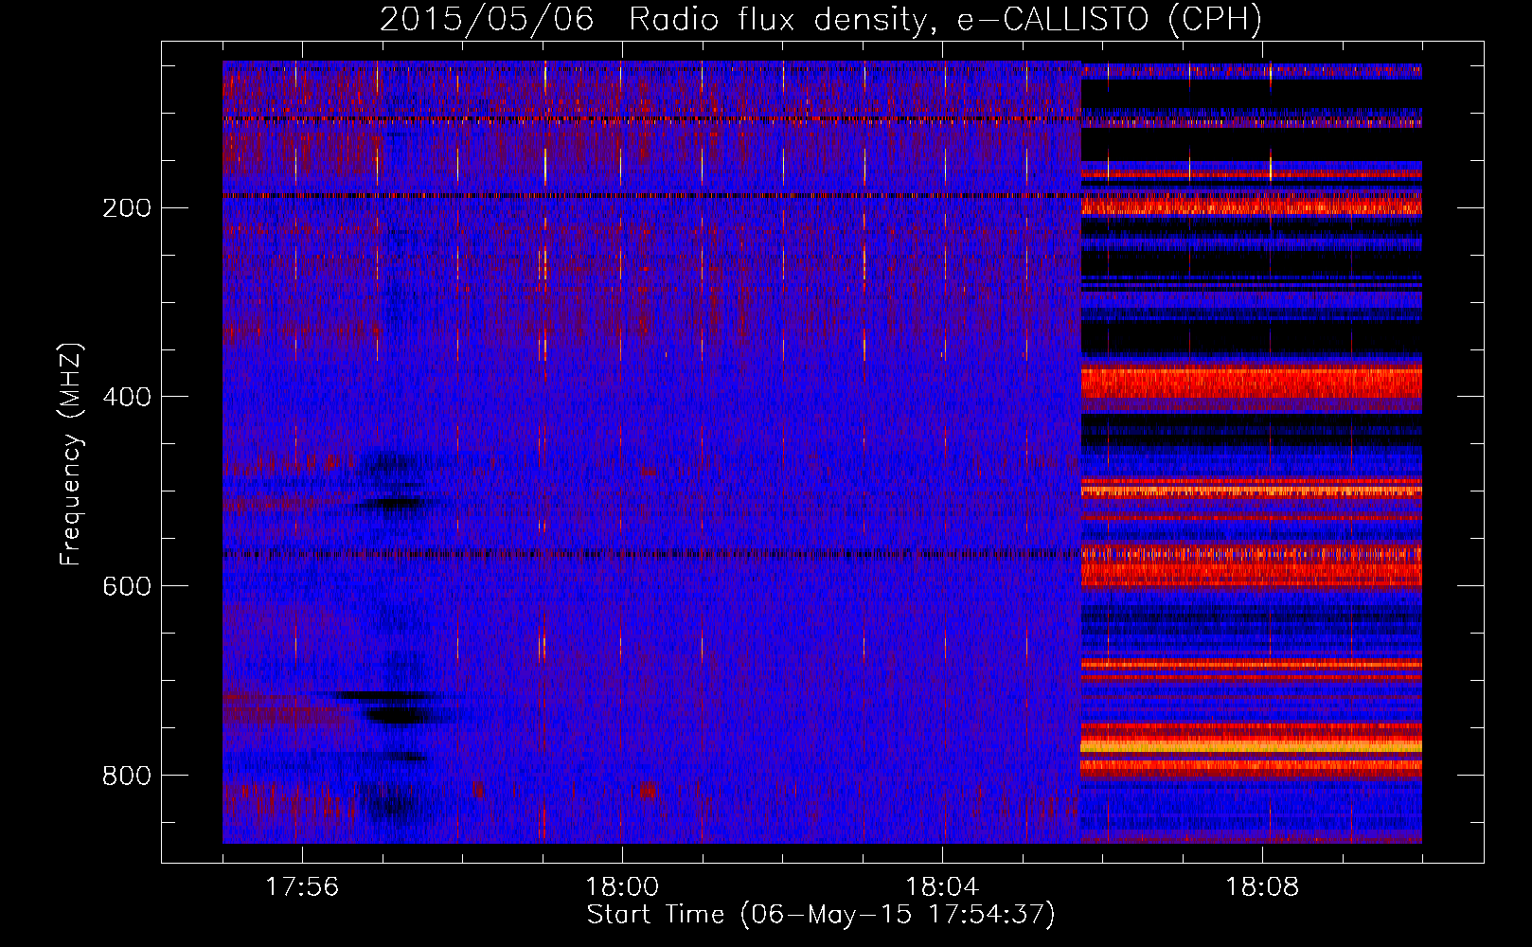This screenshot has height=947, width=1532.
Task: Click the '2015/05/06' date in title
Action: (x=487, y=20)
